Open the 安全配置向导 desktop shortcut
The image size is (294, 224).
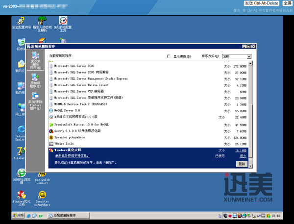[x=21, y=23]
